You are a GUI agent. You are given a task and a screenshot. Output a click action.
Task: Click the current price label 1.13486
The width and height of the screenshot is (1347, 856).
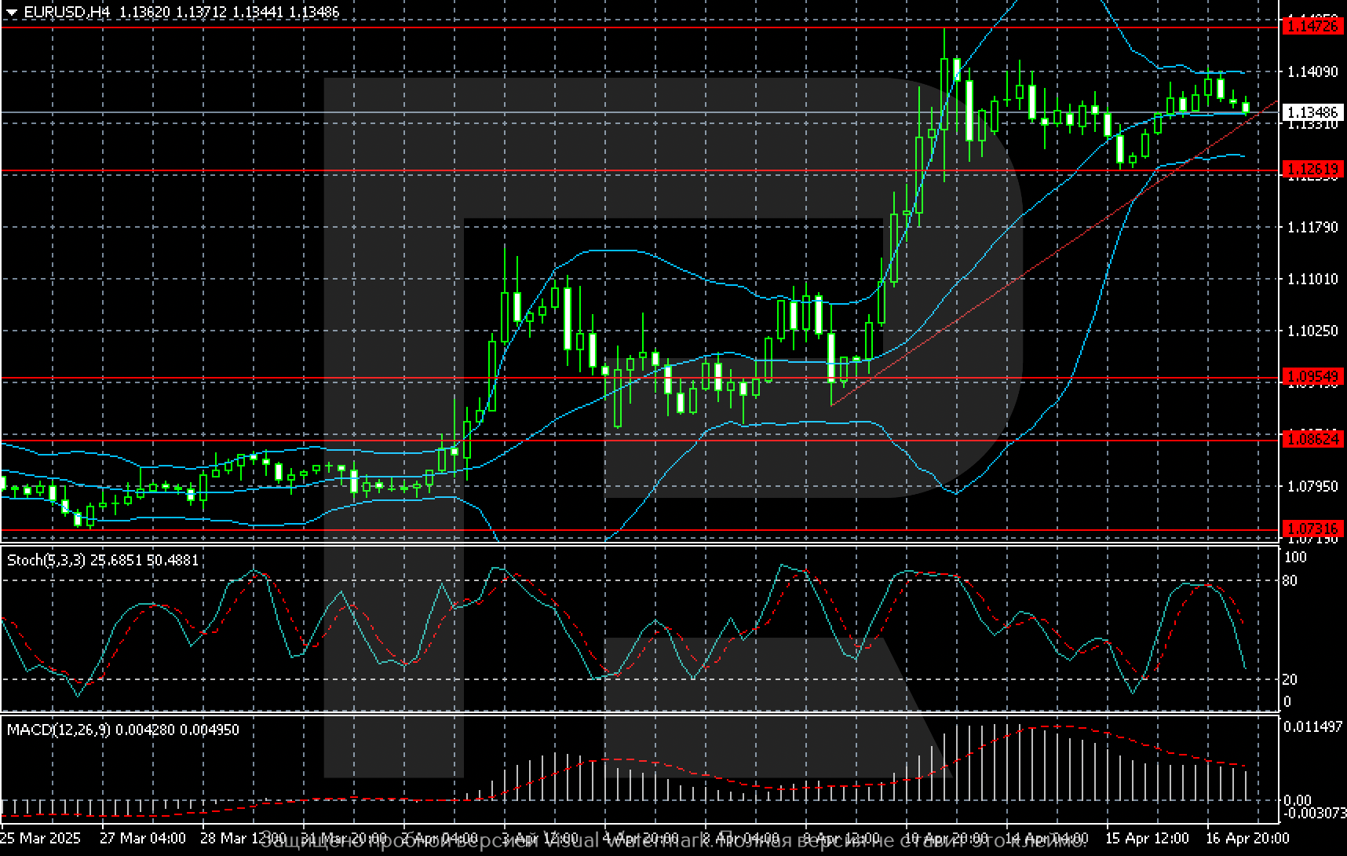coord(1311,113)
